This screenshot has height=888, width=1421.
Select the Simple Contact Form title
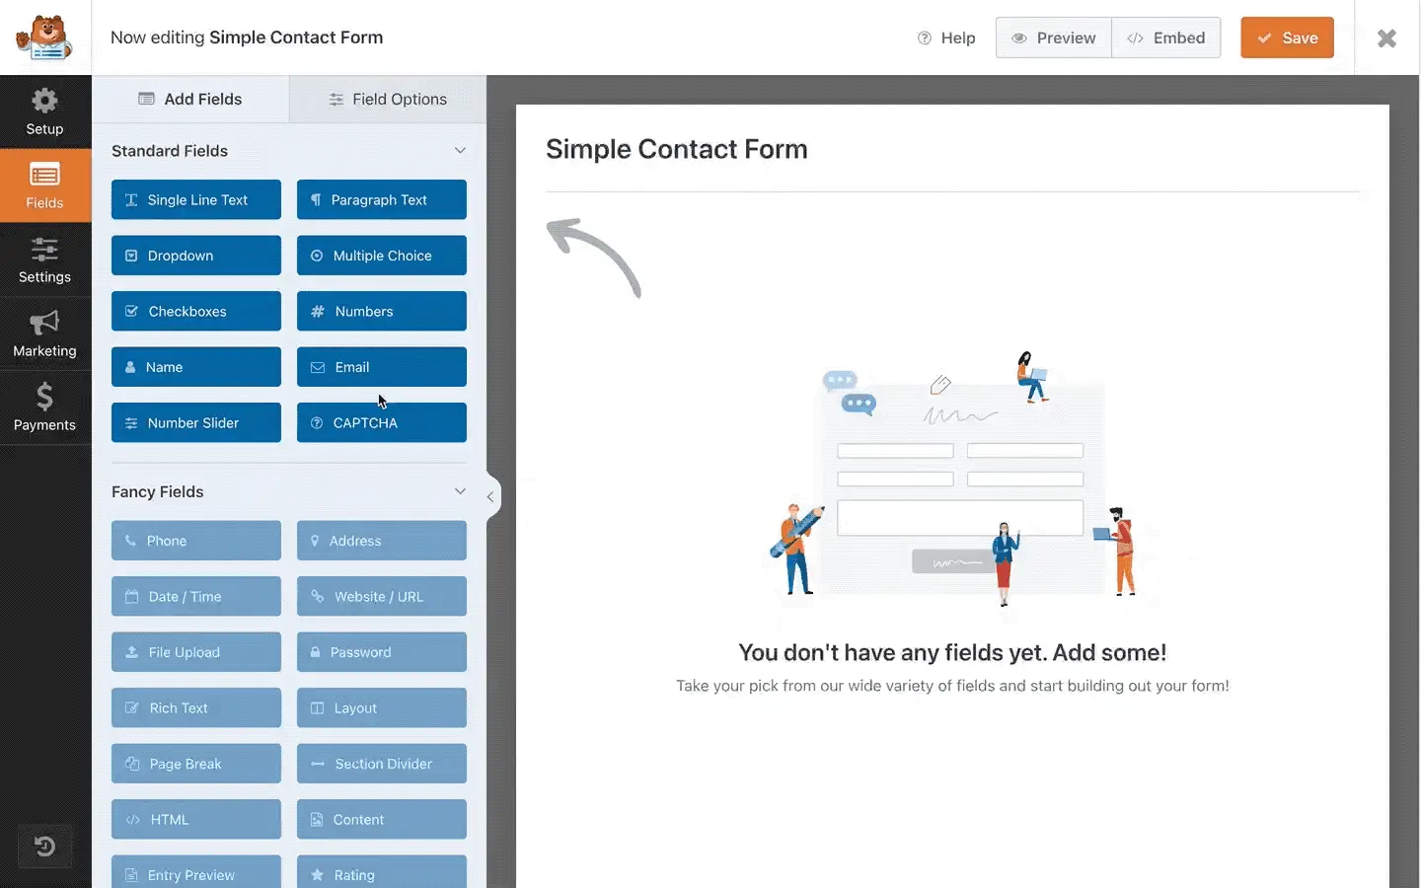(x=677, y=149)
